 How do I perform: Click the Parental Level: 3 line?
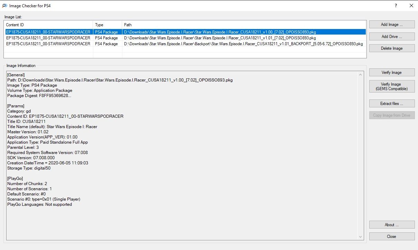[23, 147]
